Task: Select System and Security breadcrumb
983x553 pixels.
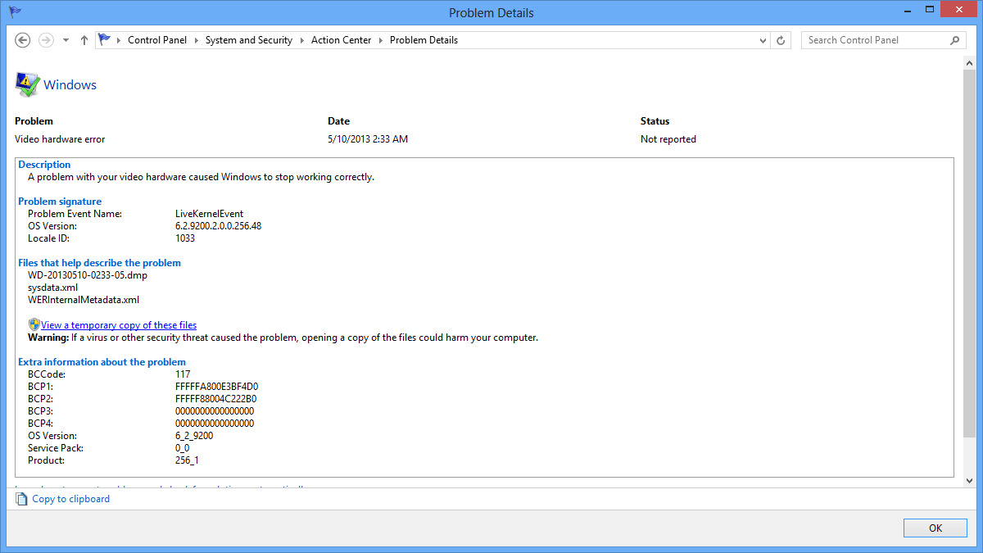Action: [x=249, y=40]
